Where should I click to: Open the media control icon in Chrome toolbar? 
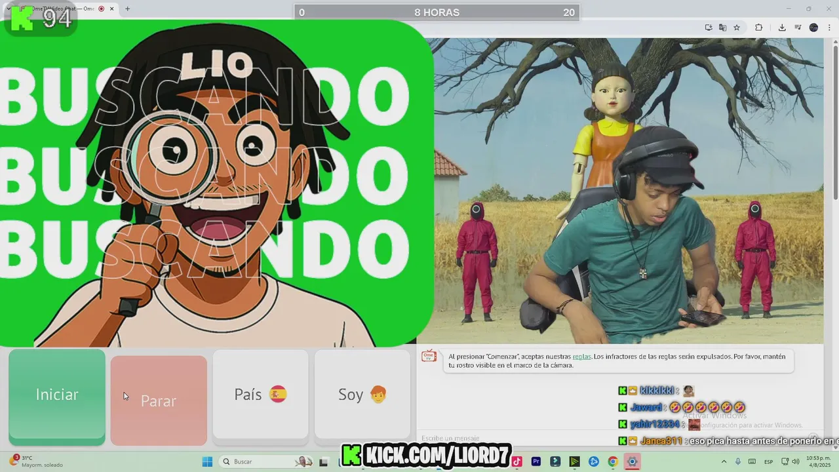(798, 28)
